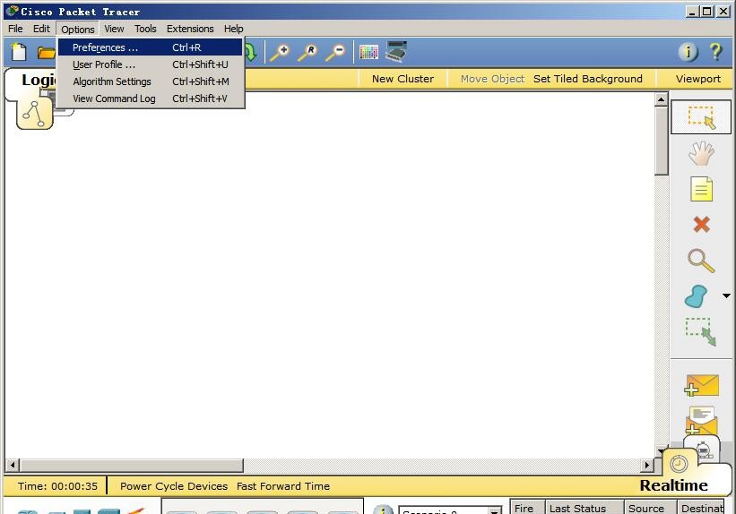The width and height of the screenshot is (736, 514).
Task: Click the network information icon
Action: coord(688,52)
